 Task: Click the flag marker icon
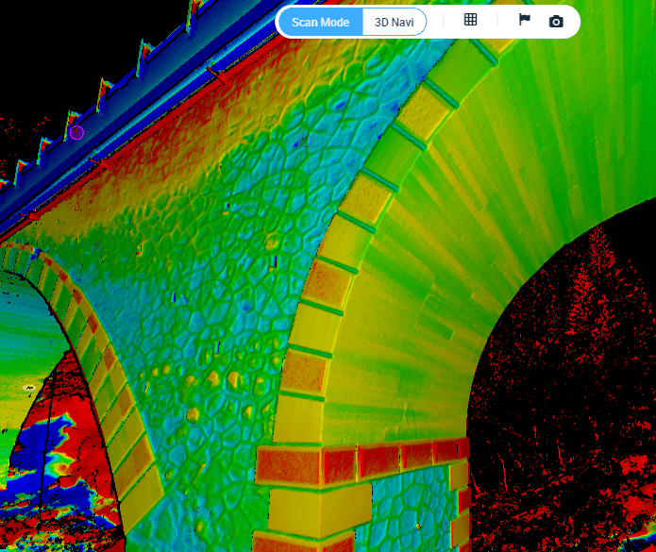tap(524, 20)
